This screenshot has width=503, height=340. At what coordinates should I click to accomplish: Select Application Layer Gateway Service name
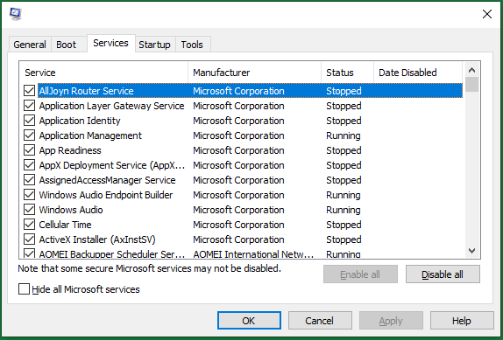111,106
